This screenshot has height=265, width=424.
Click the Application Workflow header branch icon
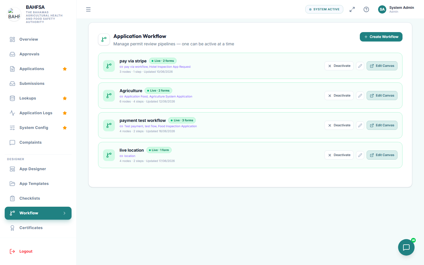104,39
